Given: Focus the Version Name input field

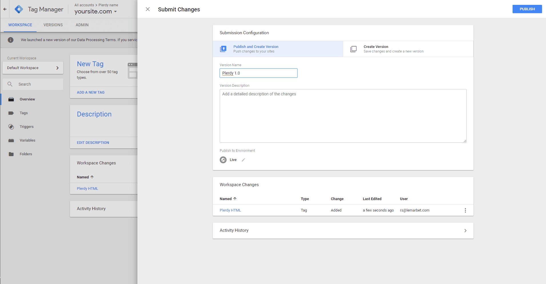Looking at the screenshot, I should [259, 73].
